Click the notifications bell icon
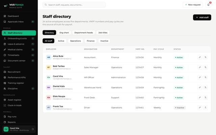The height and width of the screenshot is (135, 216). point(208,5)
